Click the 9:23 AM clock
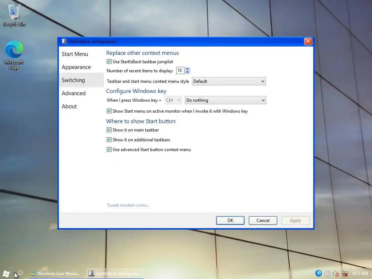The width and height of the screenshot is (372, 279). click(360, 274)
